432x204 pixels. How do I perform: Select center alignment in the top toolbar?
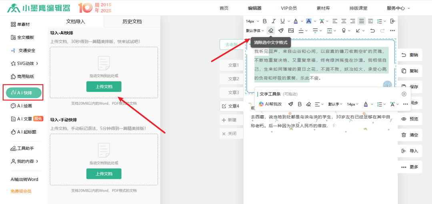(344, 21)
